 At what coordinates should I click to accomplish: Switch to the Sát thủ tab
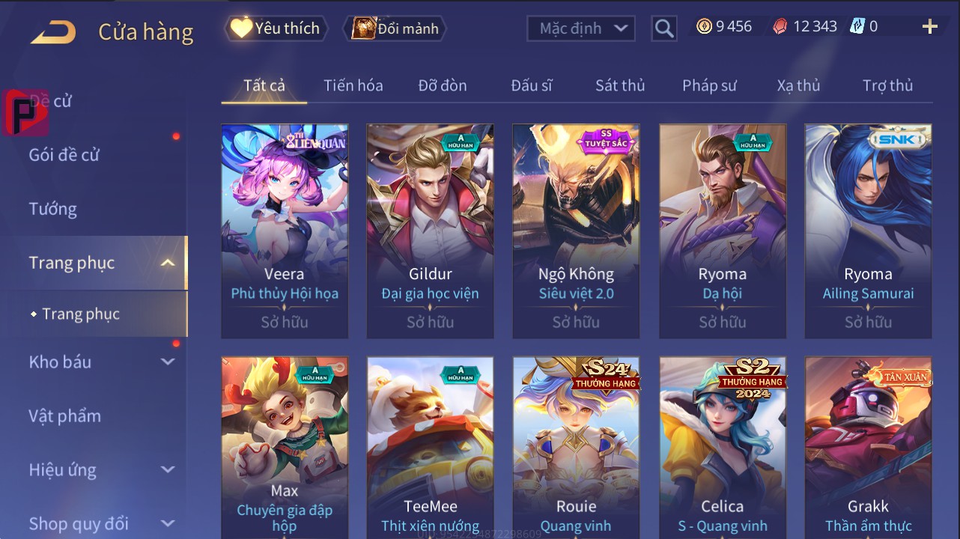[x=620, y=85]
